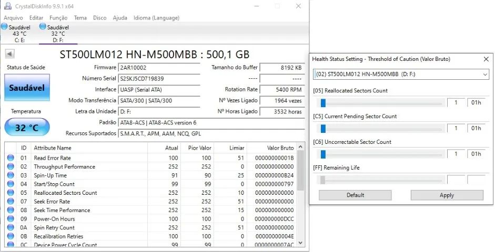Click the blue Saudável health status button

[x=27, y=88]
